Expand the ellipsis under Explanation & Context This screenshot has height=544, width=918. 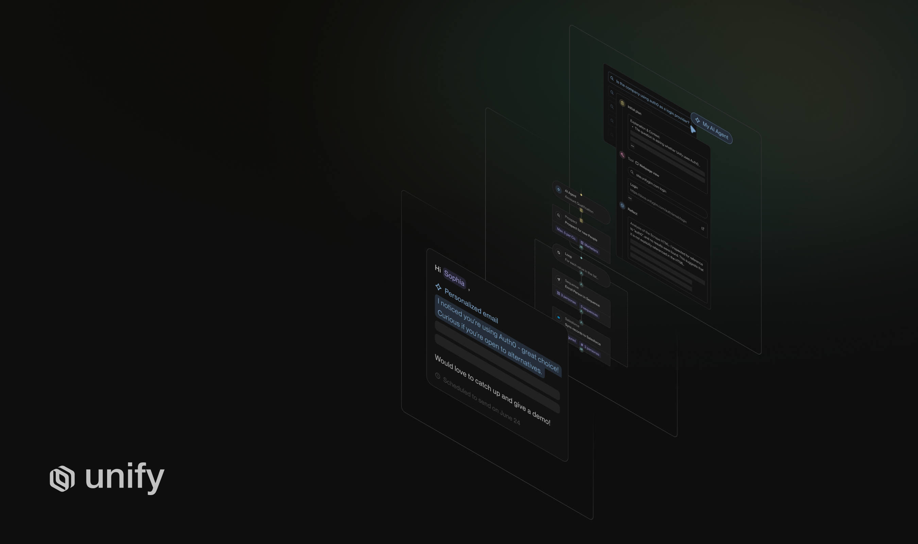(x=632, y=146)
